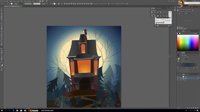Open the Window menu
The height and width of the screenshot is (112, 200).
[29, 1]
